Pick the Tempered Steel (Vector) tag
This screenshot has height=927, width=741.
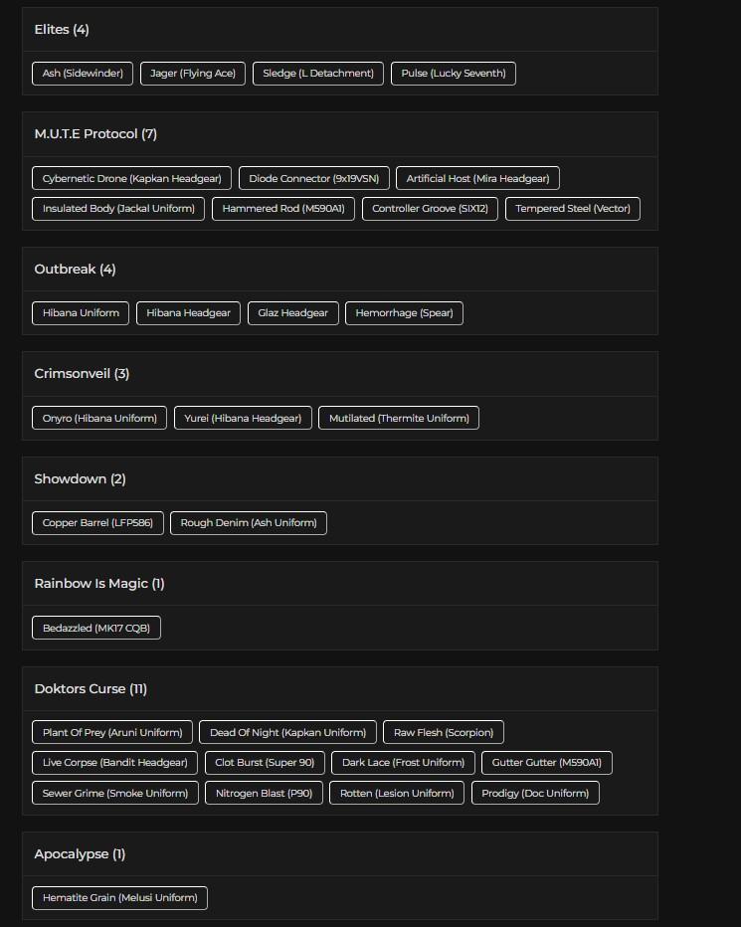pyautogui.click(x=573, y=209)
